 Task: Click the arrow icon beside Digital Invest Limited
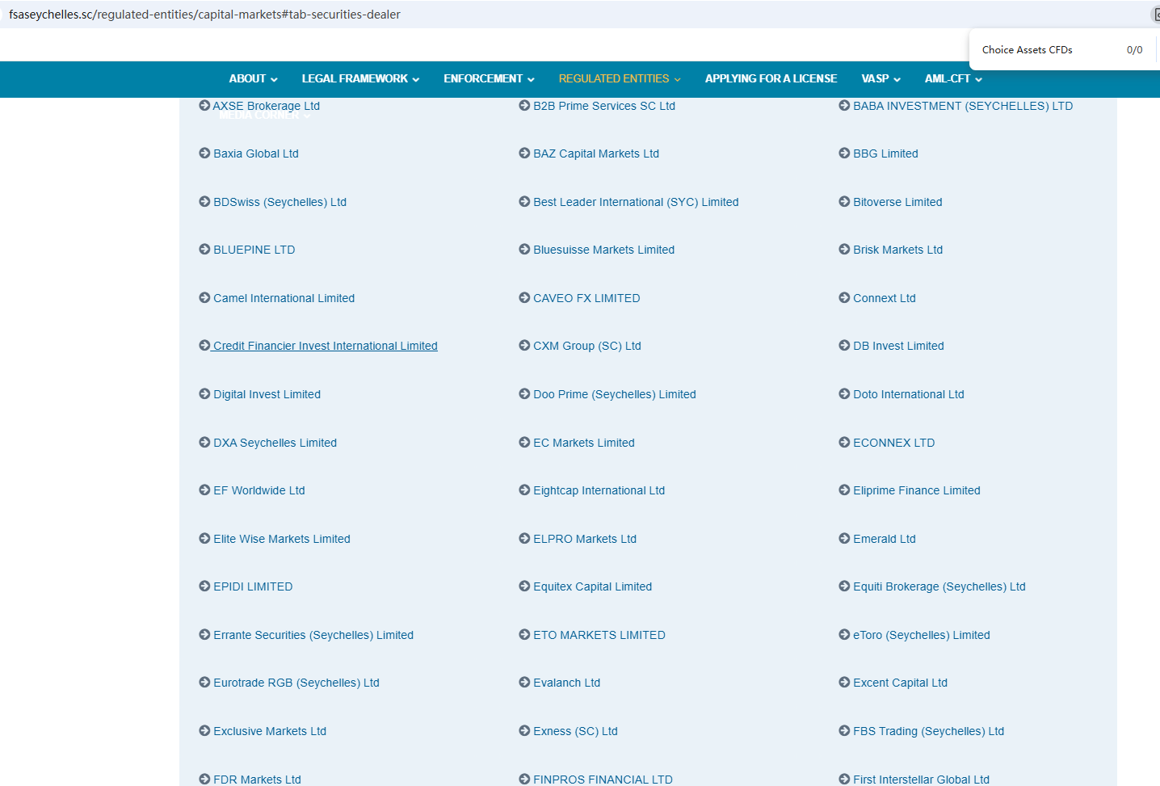pos(204,393)
